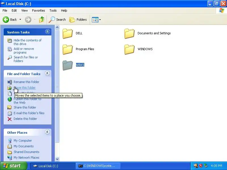Open My Computer in Other Places
This screenshot has height=170, width=227.
point(23,141)
